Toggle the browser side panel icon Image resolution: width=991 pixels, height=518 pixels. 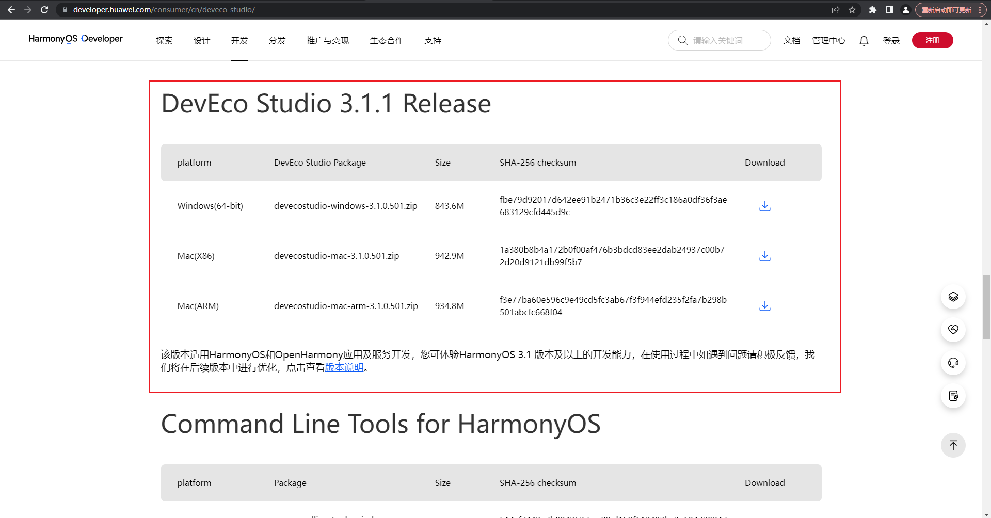point(889,10)
